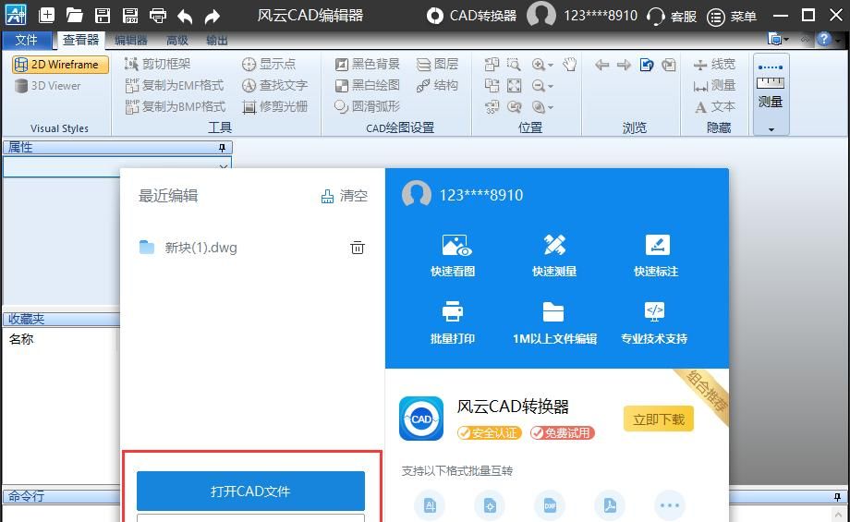Toggle 黑白绘图 setting
The width and height of the screenshot is (850, 522).
click(367, 85)
